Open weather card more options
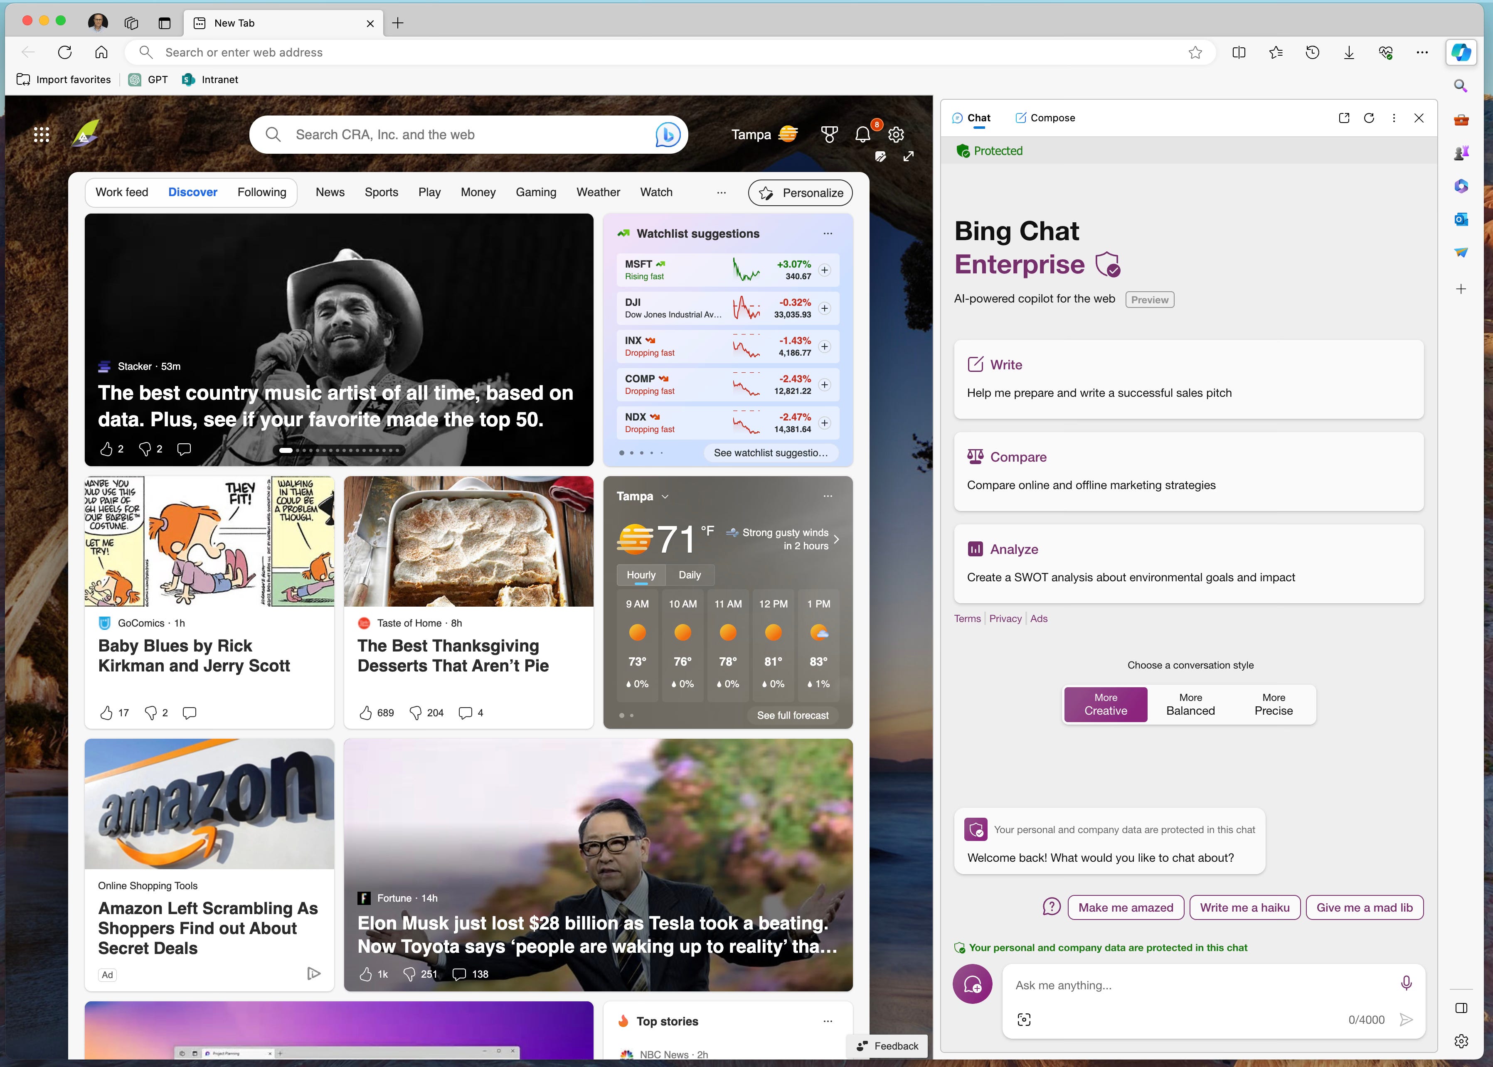The width and height of the screenshot is (1493, 1067). [828, 496]
